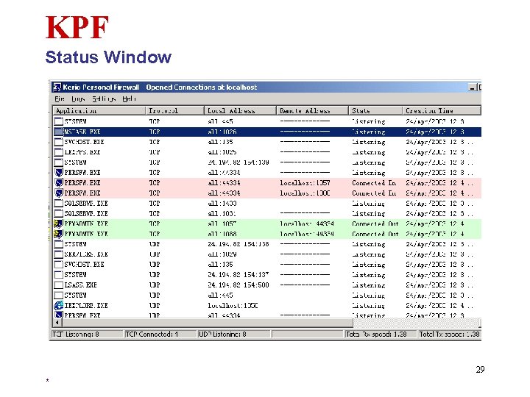Image resolution: width=530 pixels, height=397 pixels.
Task: Select the SERVICES.EXE application name
Action: [86, 254]
